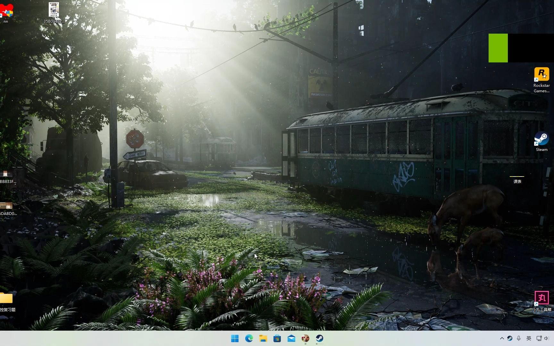Switch input method via 英 indicator
This screenshot has height=346, width=554.
pos(529,338)
